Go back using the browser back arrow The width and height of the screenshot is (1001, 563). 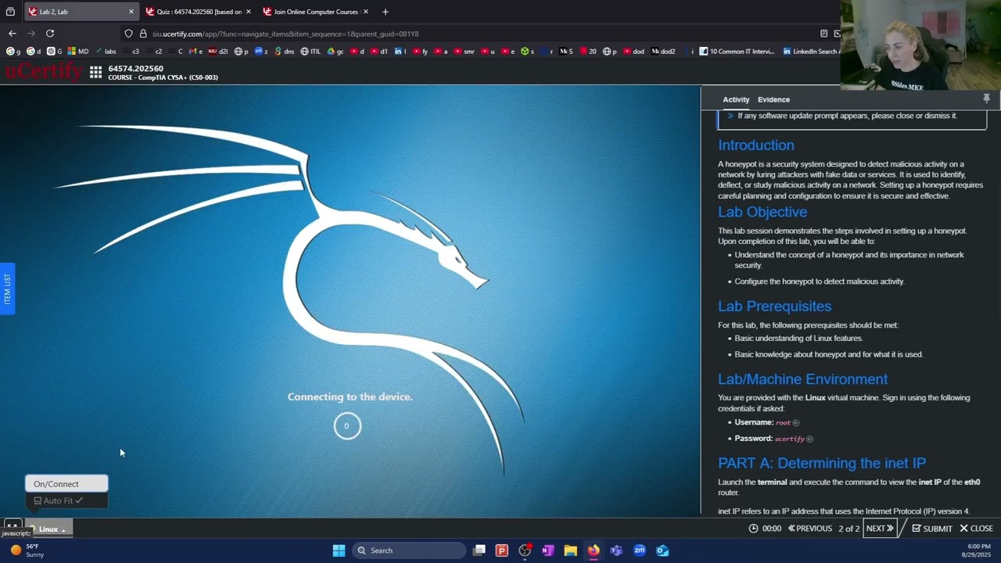click(x=13, y=34)
